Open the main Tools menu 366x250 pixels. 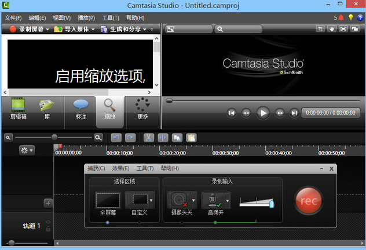[x=111, y=18]
